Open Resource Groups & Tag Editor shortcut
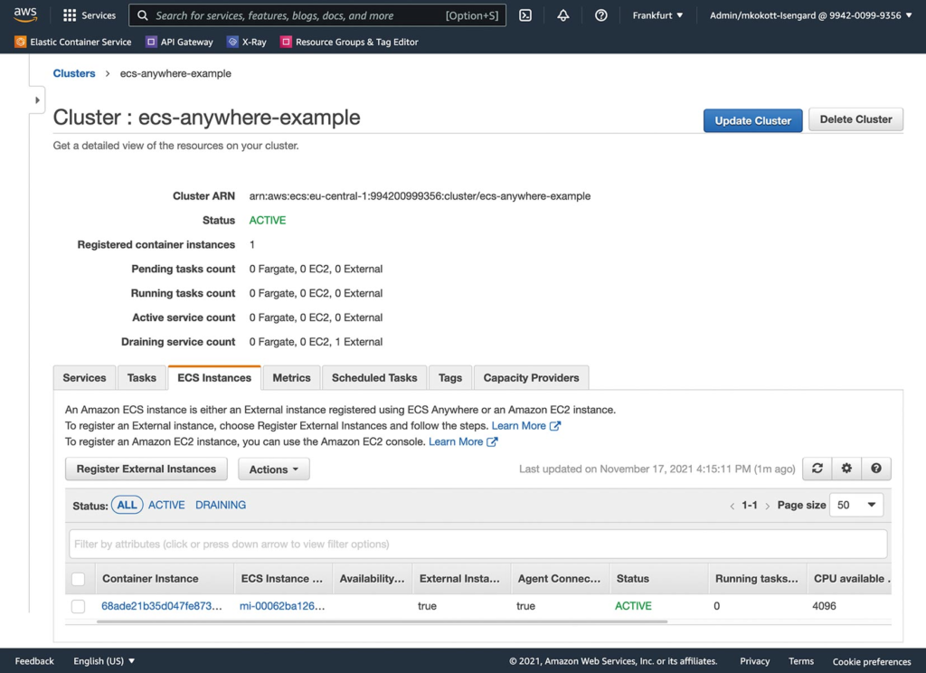Image resolution: width=926 pixels, height=673 pixels. [350, 42]
